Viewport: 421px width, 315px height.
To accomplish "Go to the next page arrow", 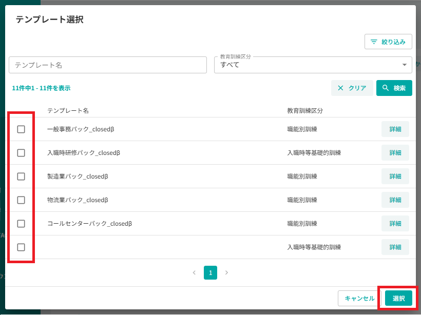I will (x=226, y=272).
